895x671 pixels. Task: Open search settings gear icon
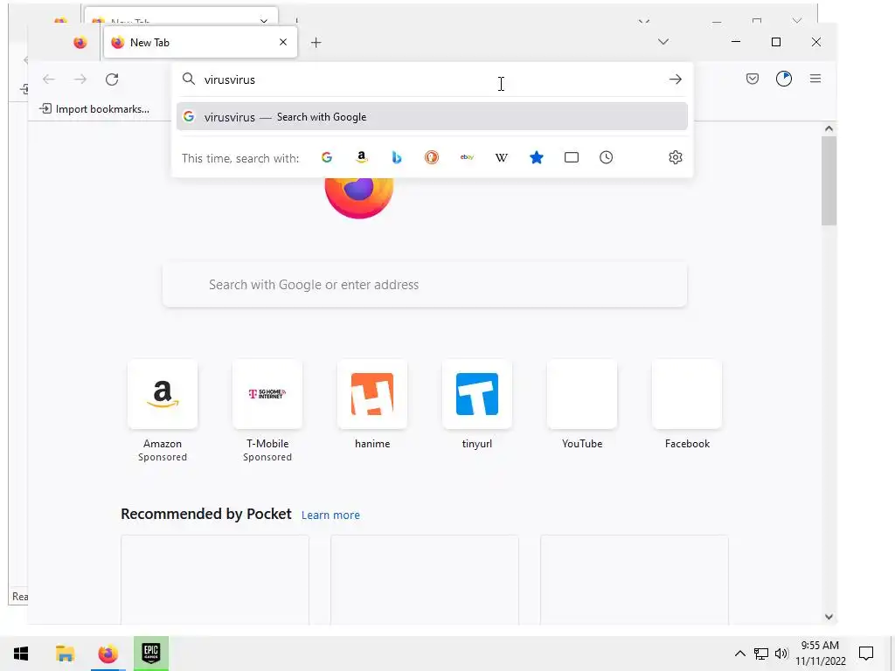coord(676,157)
